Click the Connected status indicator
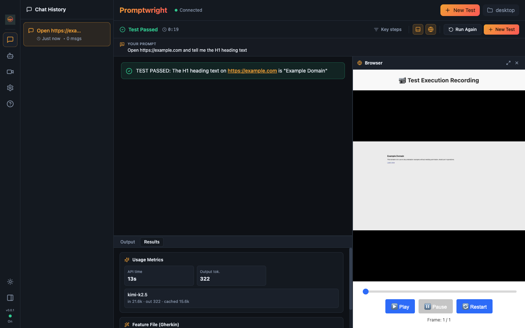 coord(188,10)
